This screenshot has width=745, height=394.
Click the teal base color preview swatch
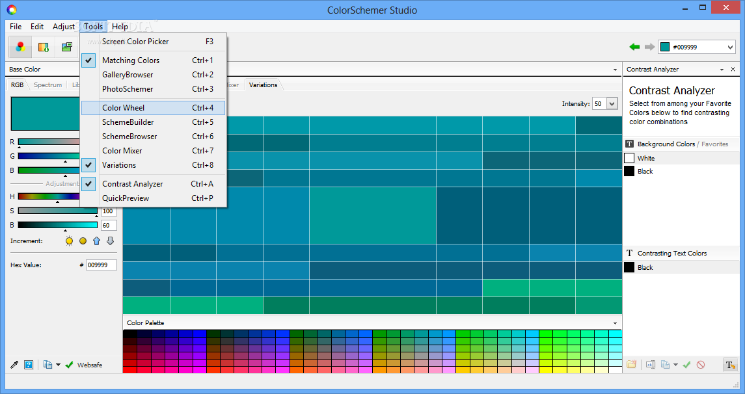click(x=45, y=113)
